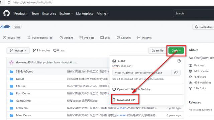Open Marketplace from the top navigation

(85, 13)
